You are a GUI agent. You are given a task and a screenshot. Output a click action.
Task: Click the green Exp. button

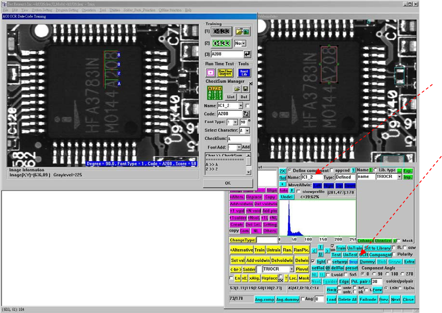point(407,171)
